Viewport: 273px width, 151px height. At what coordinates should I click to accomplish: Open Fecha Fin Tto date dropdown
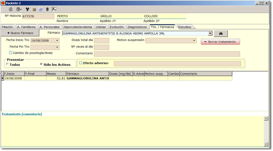tap(57, 47)
